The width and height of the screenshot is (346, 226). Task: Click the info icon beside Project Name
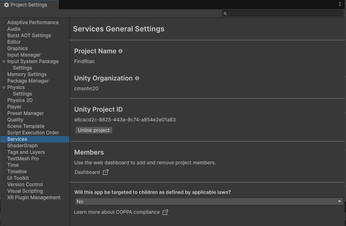[120, 51]
